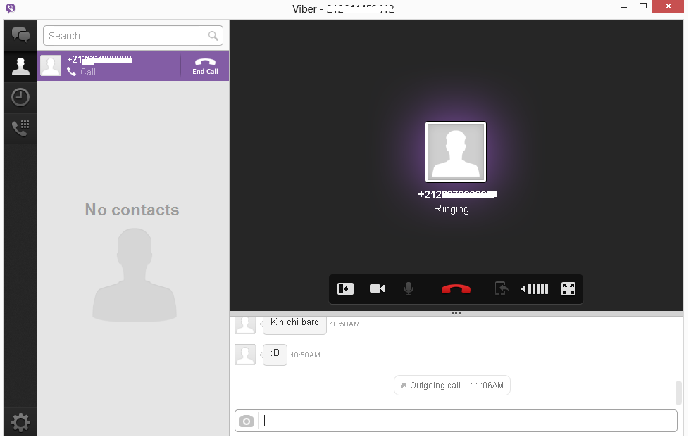Attach a photo with the camera icon
Image resolution: width=691 pixels, height=439 pixels.
(x=247, y=420)
